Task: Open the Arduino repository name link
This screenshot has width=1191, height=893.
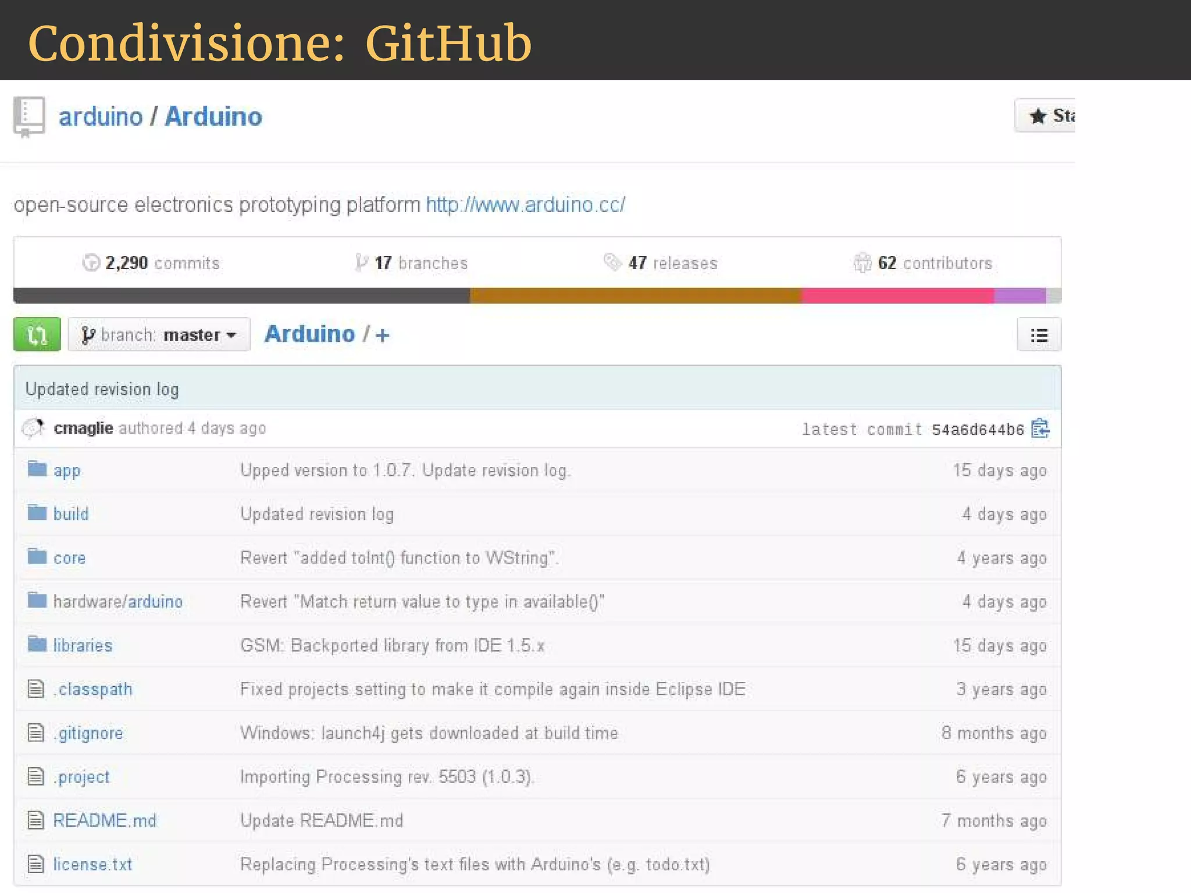Action: click(x=213, y=117)
